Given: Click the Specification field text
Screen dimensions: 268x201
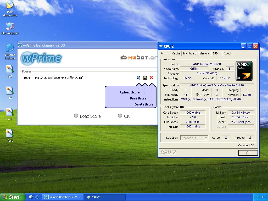Looking at the screenshot, I should (217, 85).
